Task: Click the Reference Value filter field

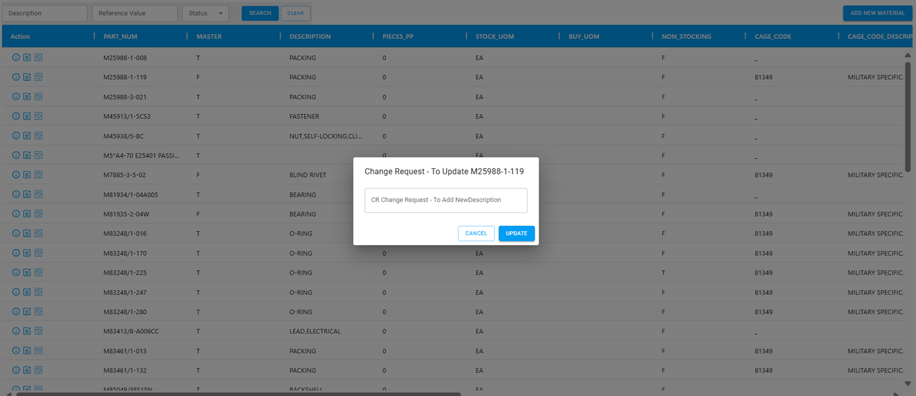Action: pos(135,13)
